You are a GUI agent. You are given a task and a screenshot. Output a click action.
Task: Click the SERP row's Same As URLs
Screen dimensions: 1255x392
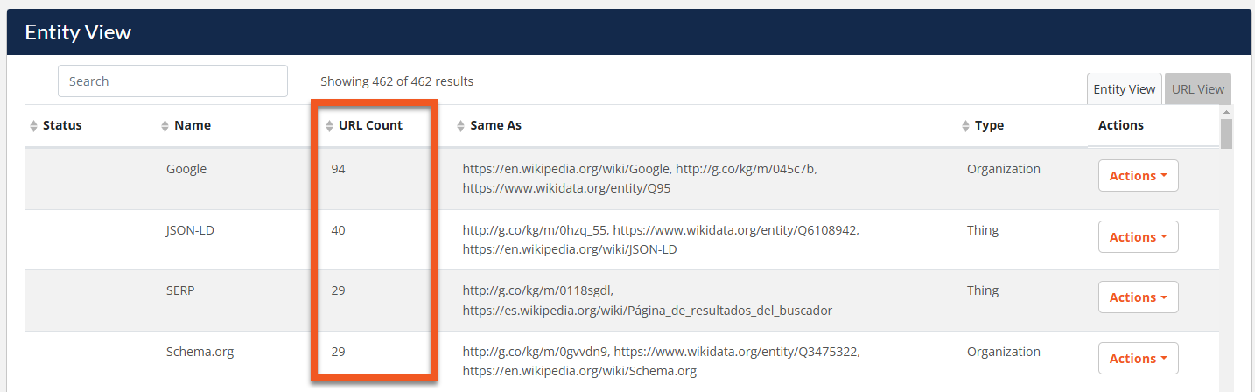click(x=647, y=300)
